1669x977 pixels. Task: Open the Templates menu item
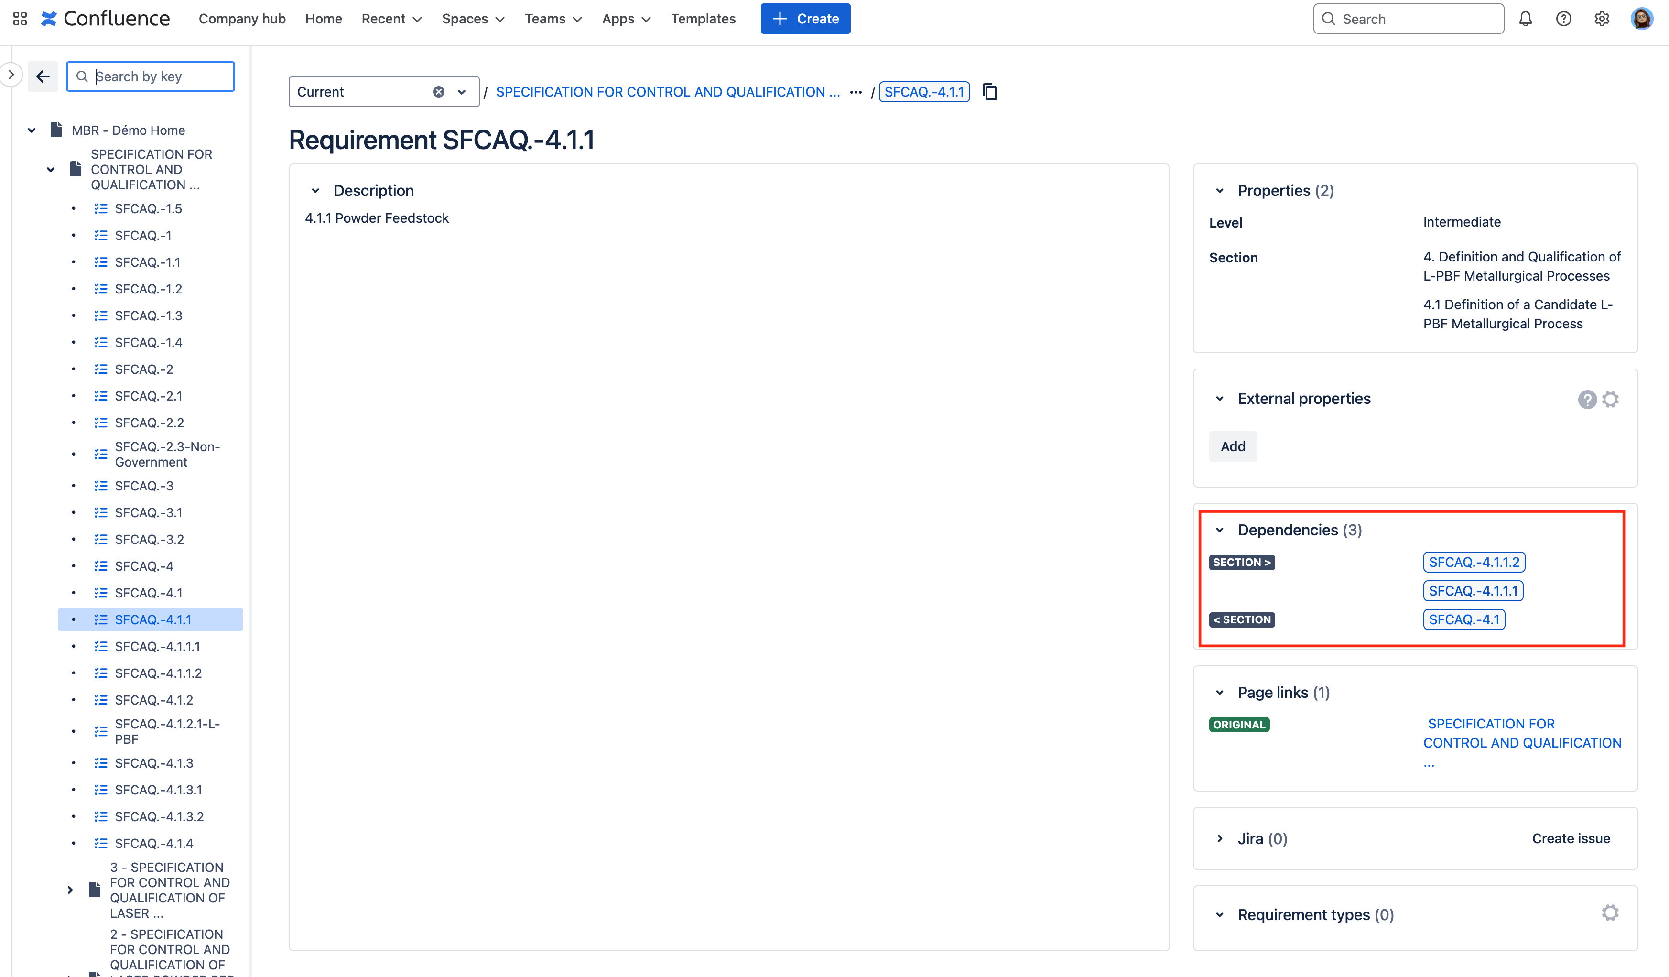[x=703, y=19]
